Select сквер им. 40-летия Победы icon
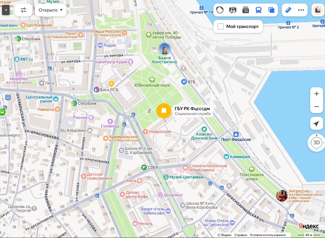 (149, 35)
